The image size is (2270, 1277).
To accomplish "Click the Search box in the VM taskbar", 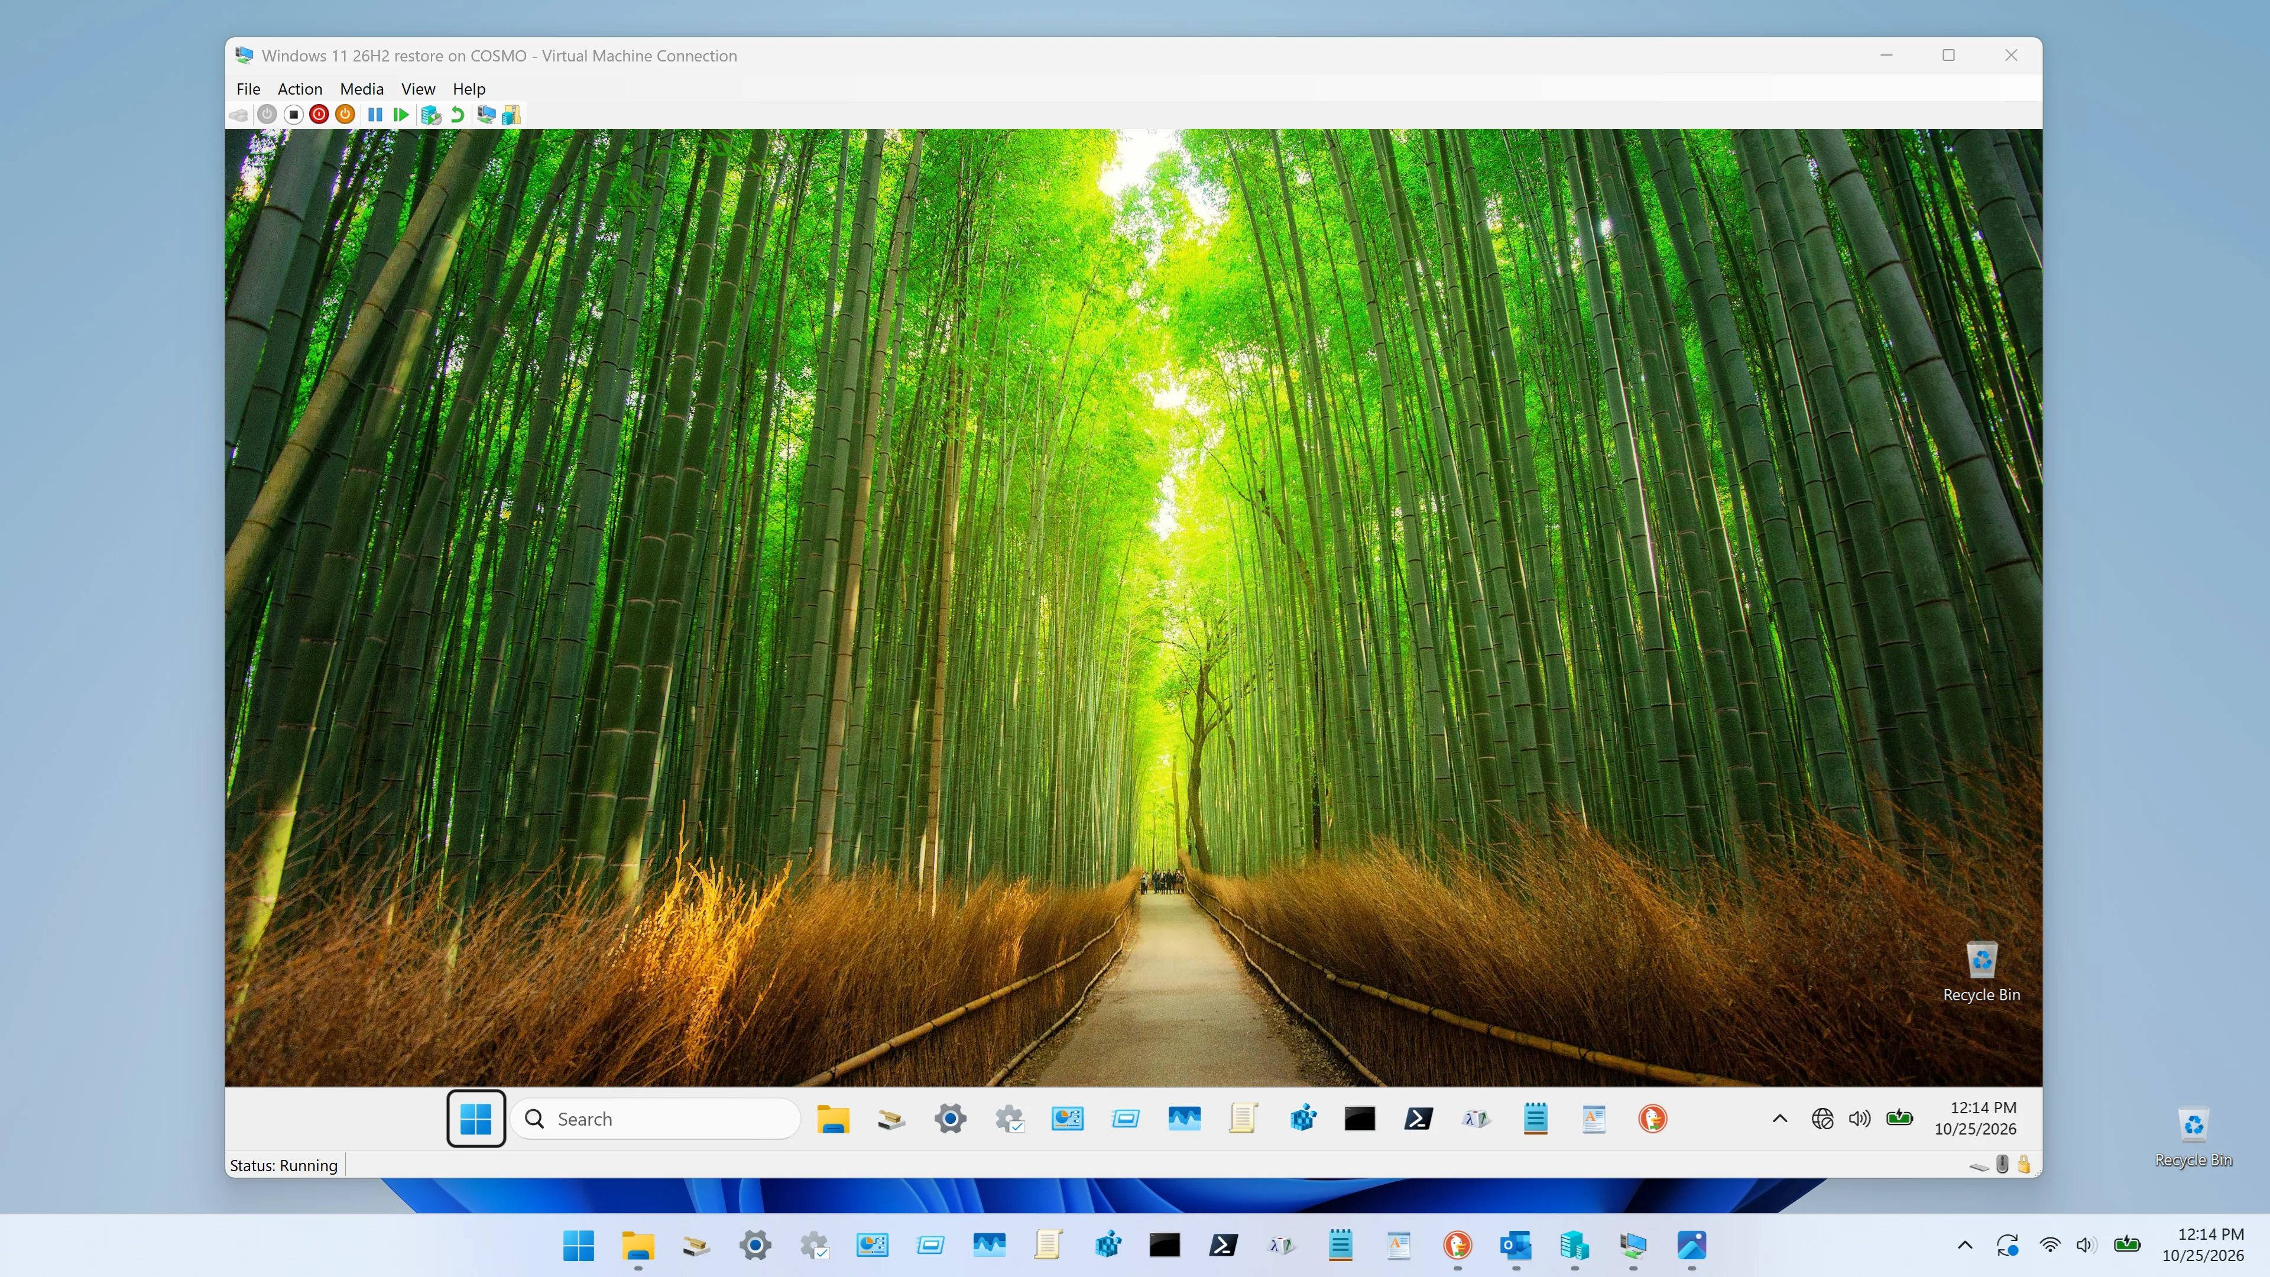I will [x=655, y=1119].
